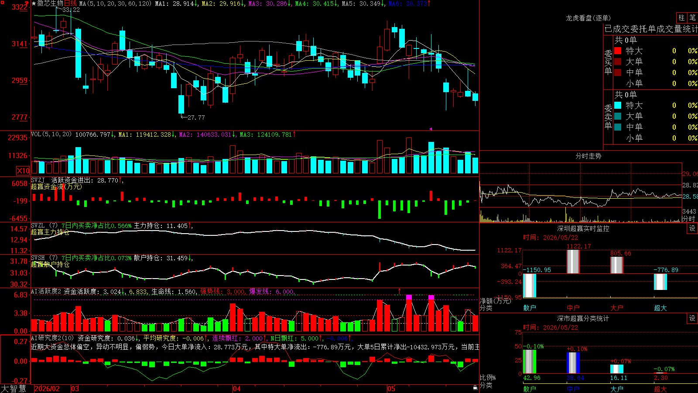The height and width of the screenshot is (393, 698).
Task: Click the 委卖单 section label
Action: [x=608, y=117]
